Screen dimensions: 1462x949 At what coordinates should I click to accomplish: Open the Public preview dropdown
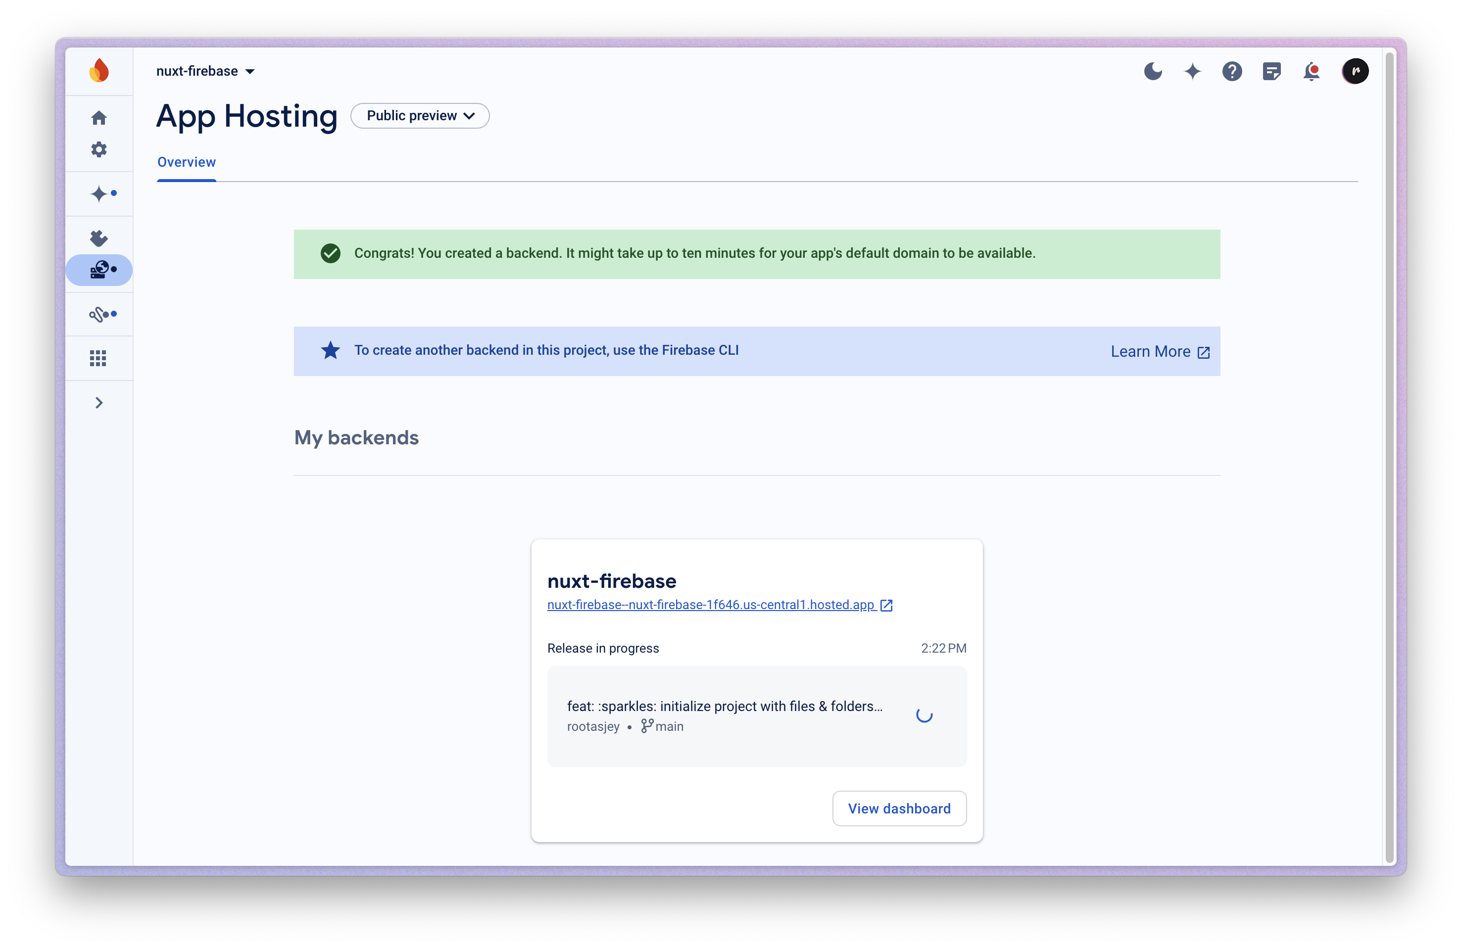coord(420,115)
